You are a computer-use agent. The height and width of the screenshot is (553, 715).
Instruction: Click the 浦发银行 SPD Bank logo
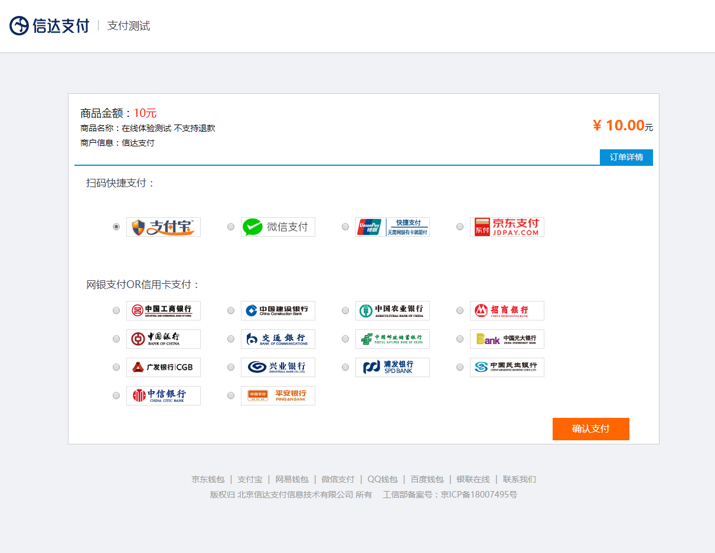393,368
